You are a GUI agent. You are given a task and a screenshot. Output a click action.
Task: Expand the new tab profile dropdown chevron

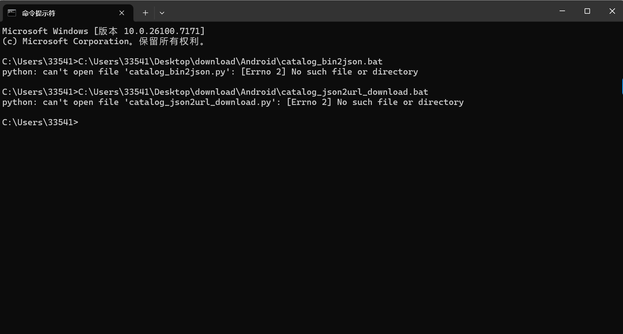coord(162,13)
